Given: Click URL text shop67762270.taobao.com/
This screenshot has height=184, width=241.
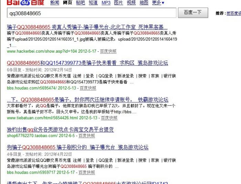Looking at the screenshot, I should (x=32, y=135).
